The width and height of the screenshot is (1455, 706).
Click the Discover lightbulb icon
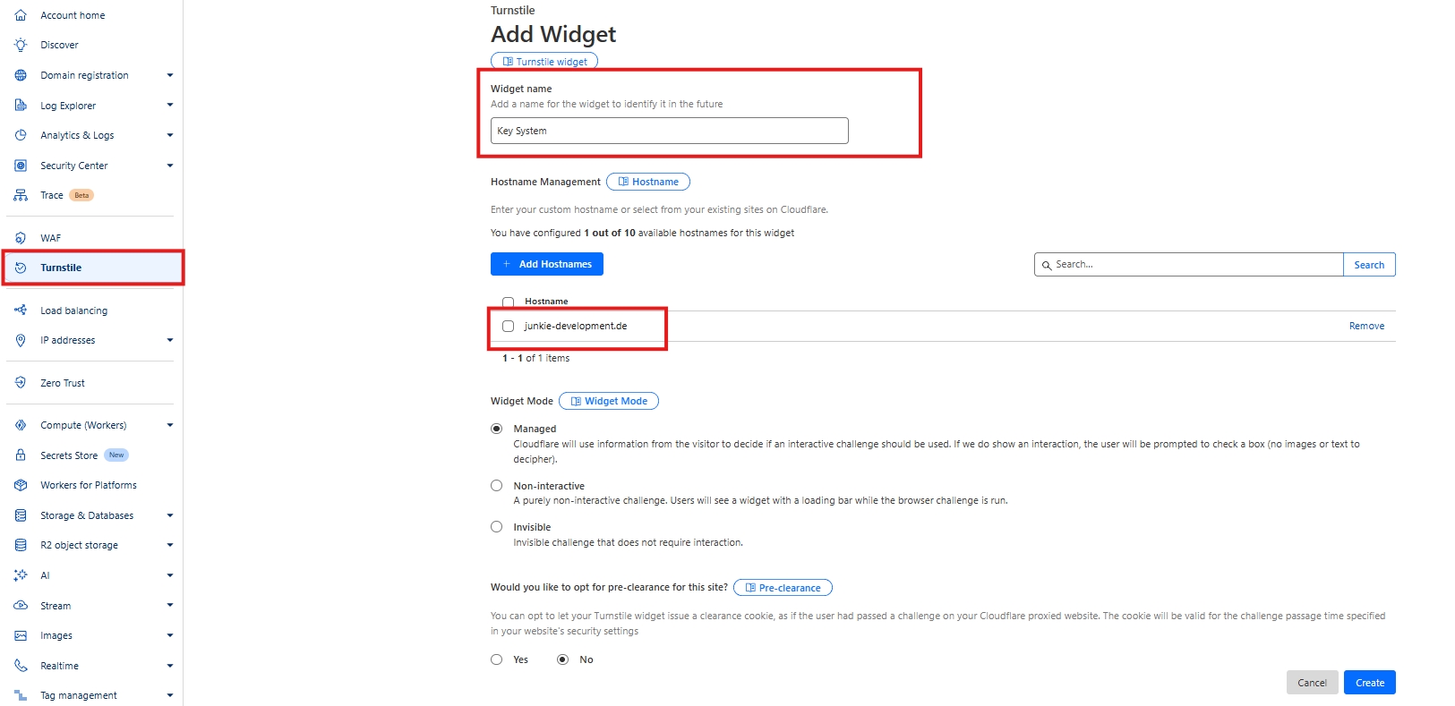tap(21, 45)
